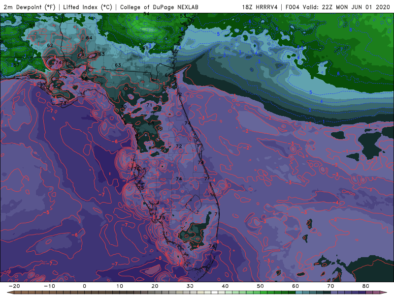Viewport: 394px width, 295px height.
Task: Click the '62' dewpoint value on the map
Action: point(50,45)
